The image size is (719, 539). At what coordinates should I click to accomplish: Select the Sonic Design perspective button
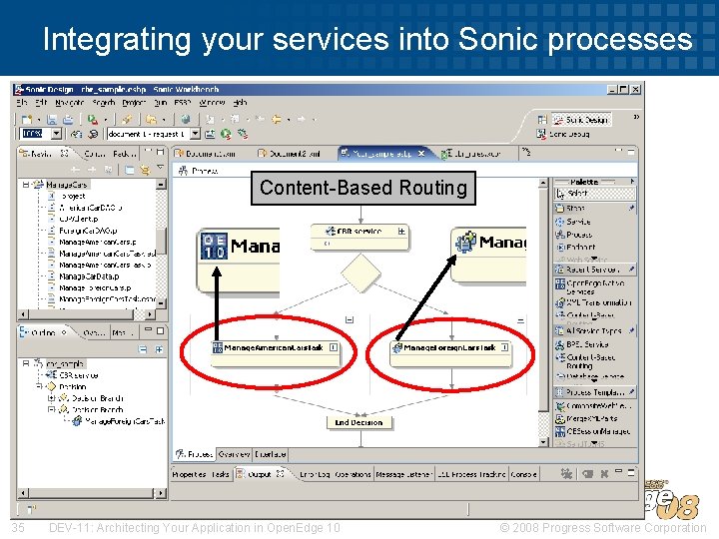[x=581, y=120]
